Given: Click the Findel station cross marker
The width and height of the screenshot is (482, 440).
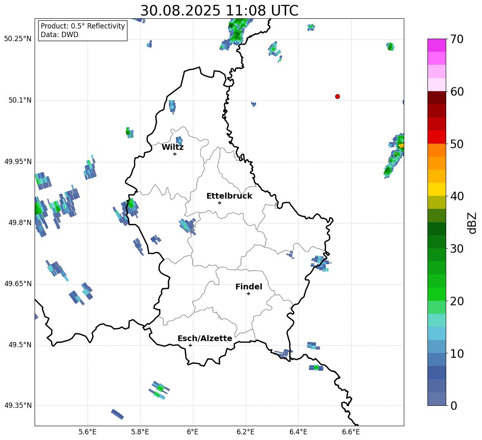Looking at the screenshot, I should 248,293.
